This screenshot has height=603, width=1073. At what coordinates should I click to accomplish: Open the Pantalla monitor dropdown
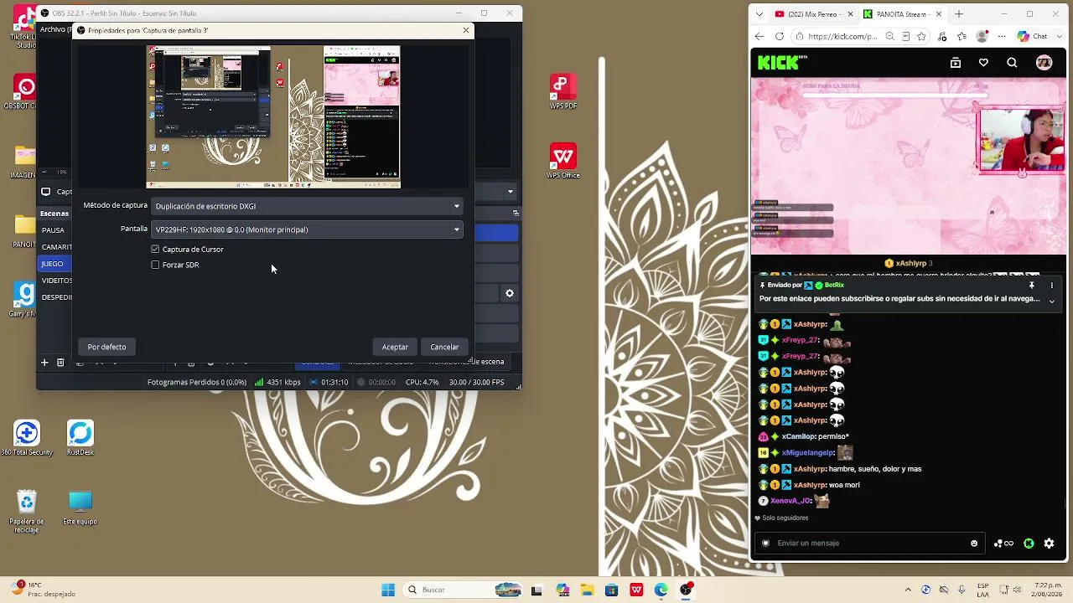(308, 229)
